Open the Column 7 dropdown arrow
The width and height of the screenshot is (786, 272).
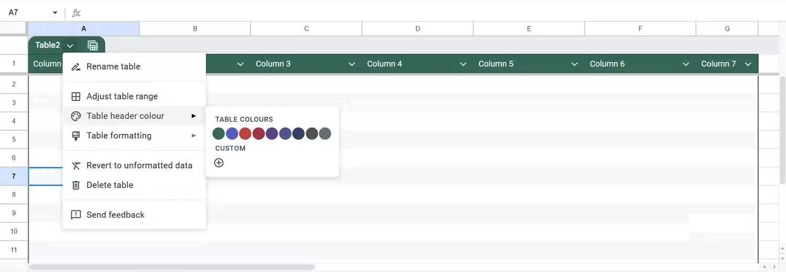coord(748,64)
